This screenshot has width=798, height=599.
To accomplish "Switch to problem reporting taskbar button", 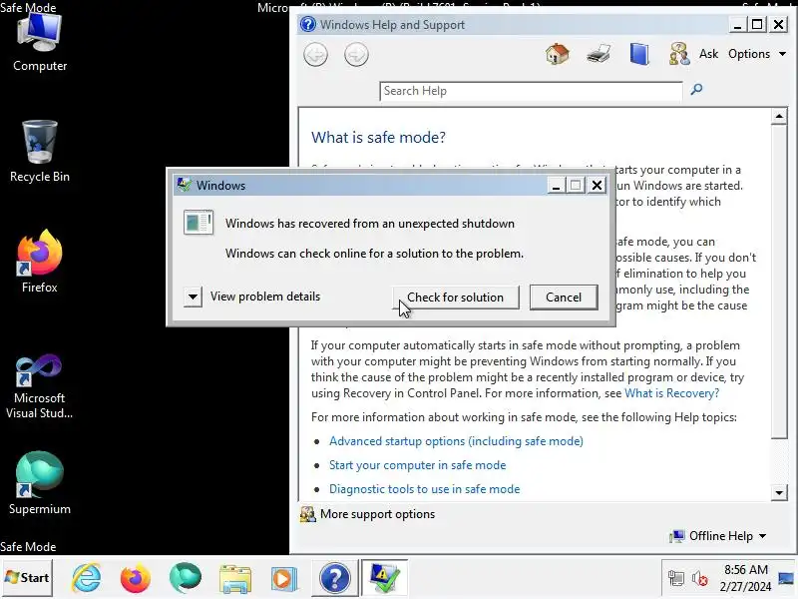I will 384,578.
